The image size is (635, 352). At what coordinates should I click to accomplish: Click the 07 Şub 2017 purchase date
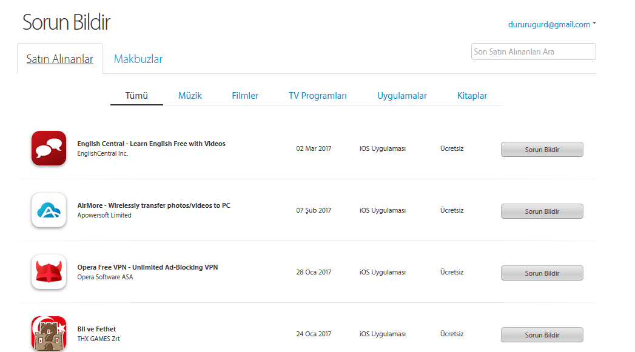pos(314,210)
